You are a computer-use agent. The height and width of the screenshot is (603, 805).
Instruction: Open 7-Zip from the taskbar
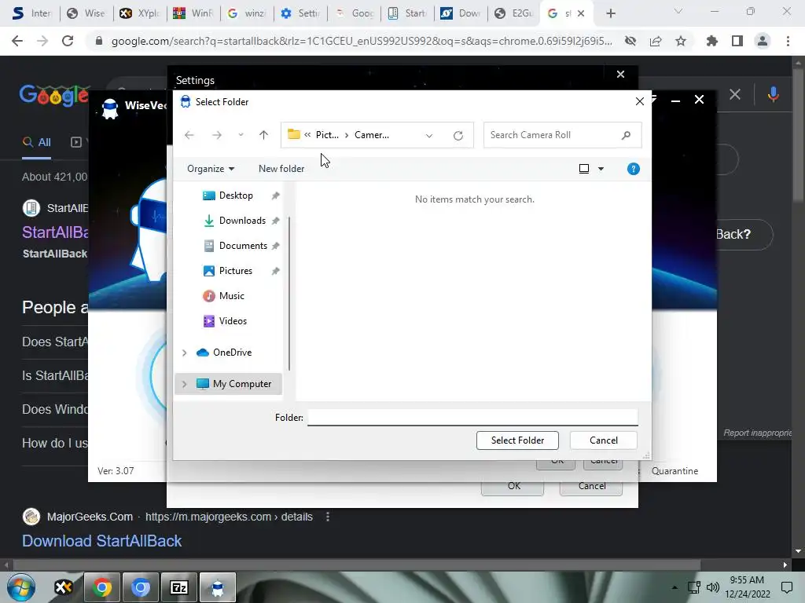(x=178, y=587)
